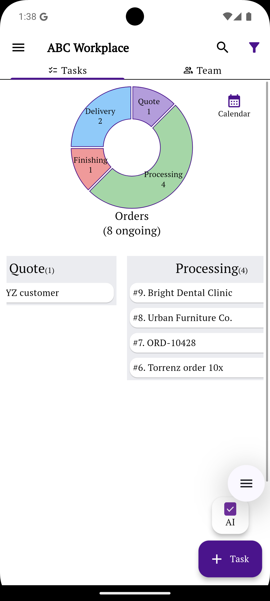Tap the search magnifier icon
The width and height of the screenshot is (270, 601).
point(222,48)
